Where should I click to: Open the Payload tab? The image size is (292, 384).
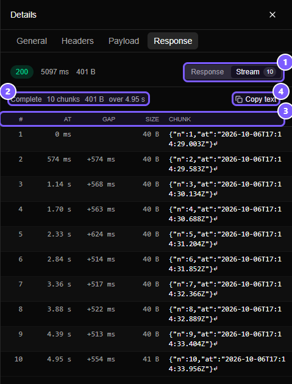tap(124, 41)
